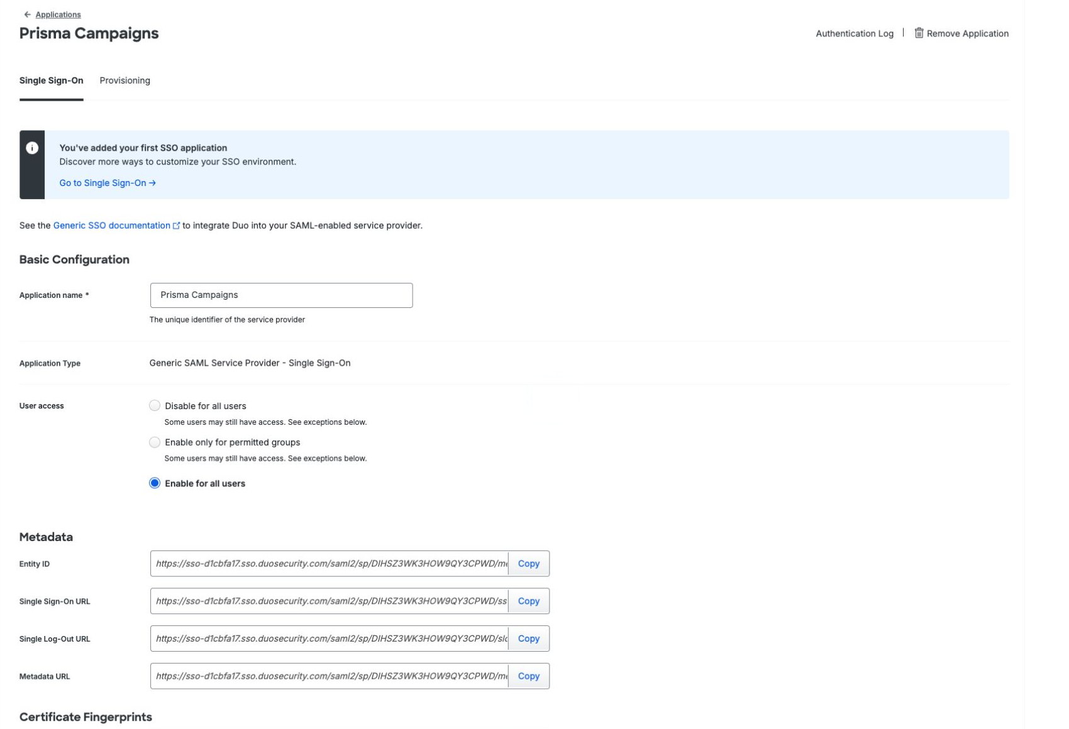Click 'You've added your first SSO application' text
The height and width of the screenshot is (729, 1069).
point(143,148)
